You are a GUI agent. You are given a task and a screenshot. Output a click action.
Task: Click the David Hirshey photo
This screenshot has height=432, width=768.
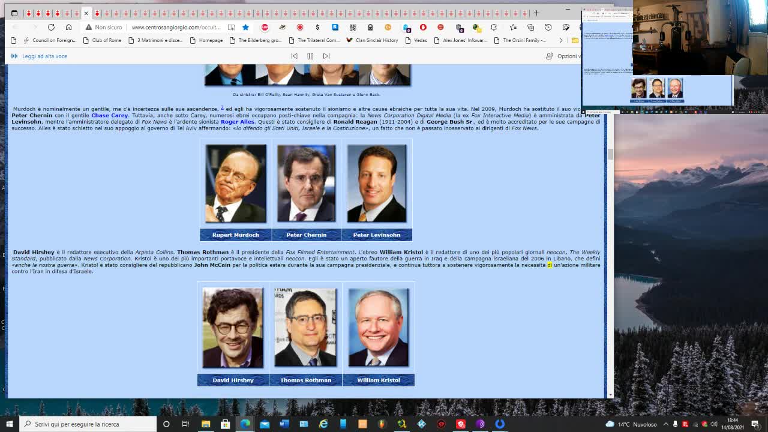[233, 328]
